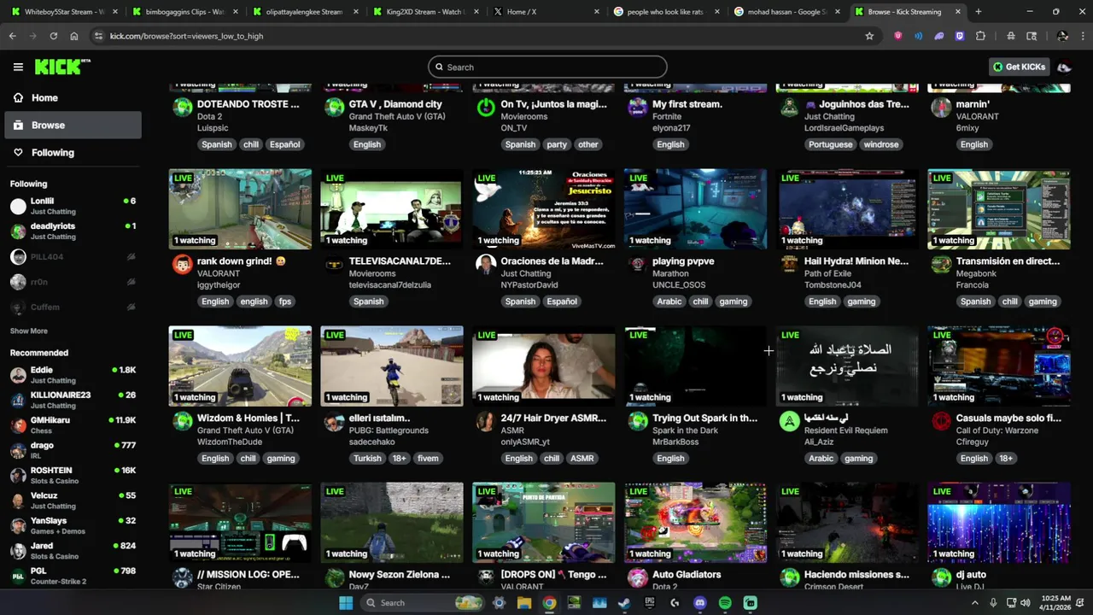Bookmark this page with star icon
This screenshot has width=1093, height=615.
869,36
